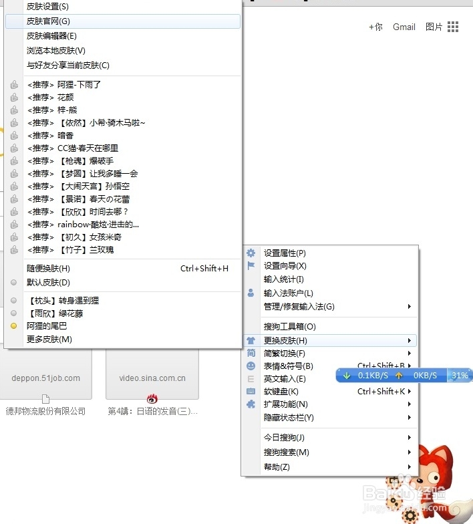Click thumbs-up icon beside 【大闹天宫】孙悟空

click(x=14, y=186)
